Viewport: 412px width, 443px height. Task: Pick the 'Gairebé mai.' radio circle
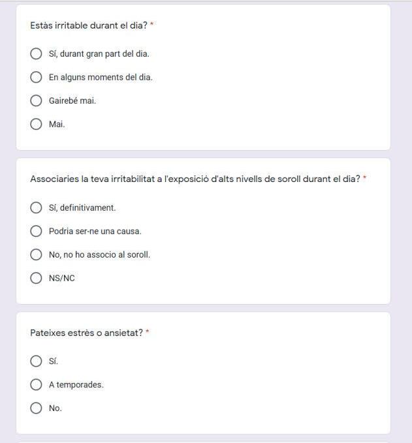coord(37,100)
